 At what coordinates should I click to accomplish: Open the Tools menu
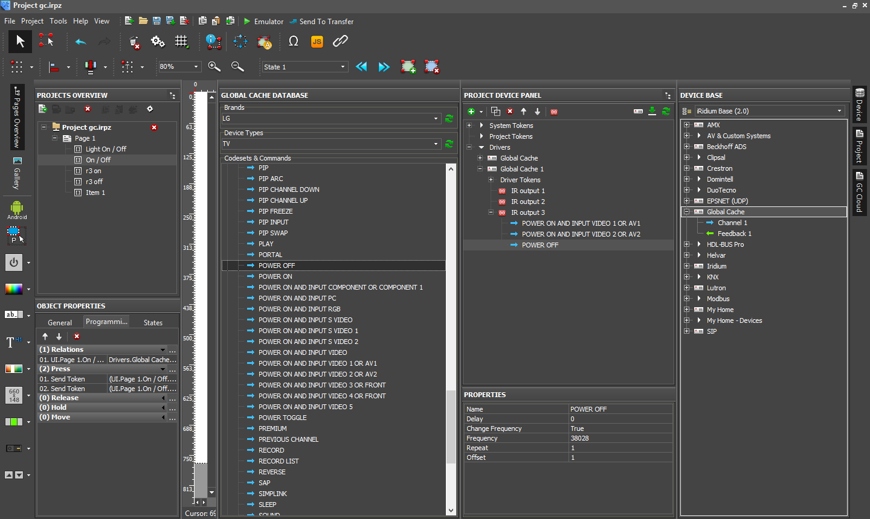[x=58, y=21]
